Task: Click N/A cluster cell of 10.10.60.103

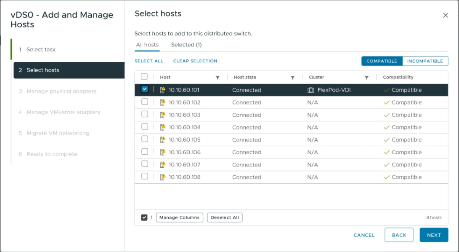Action: (x=313, y=115)
